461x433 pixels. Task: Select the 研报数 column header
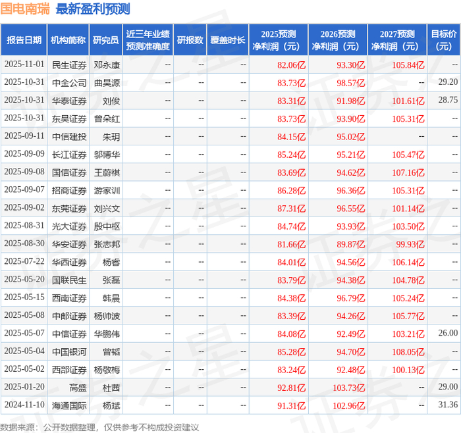(190, 40)
